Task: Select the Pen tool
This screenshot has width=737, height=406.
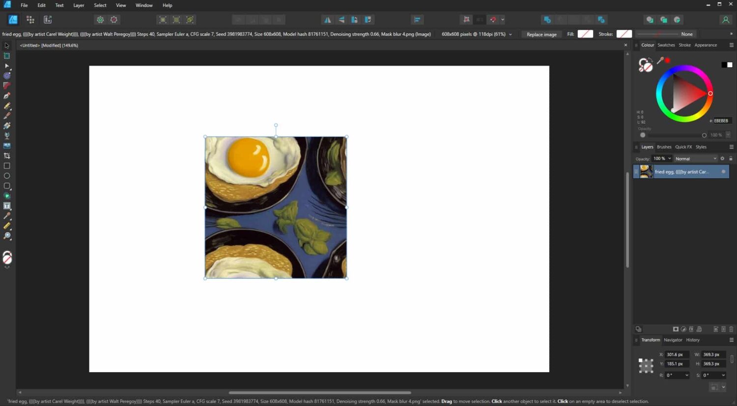Action: click(7, 96)
